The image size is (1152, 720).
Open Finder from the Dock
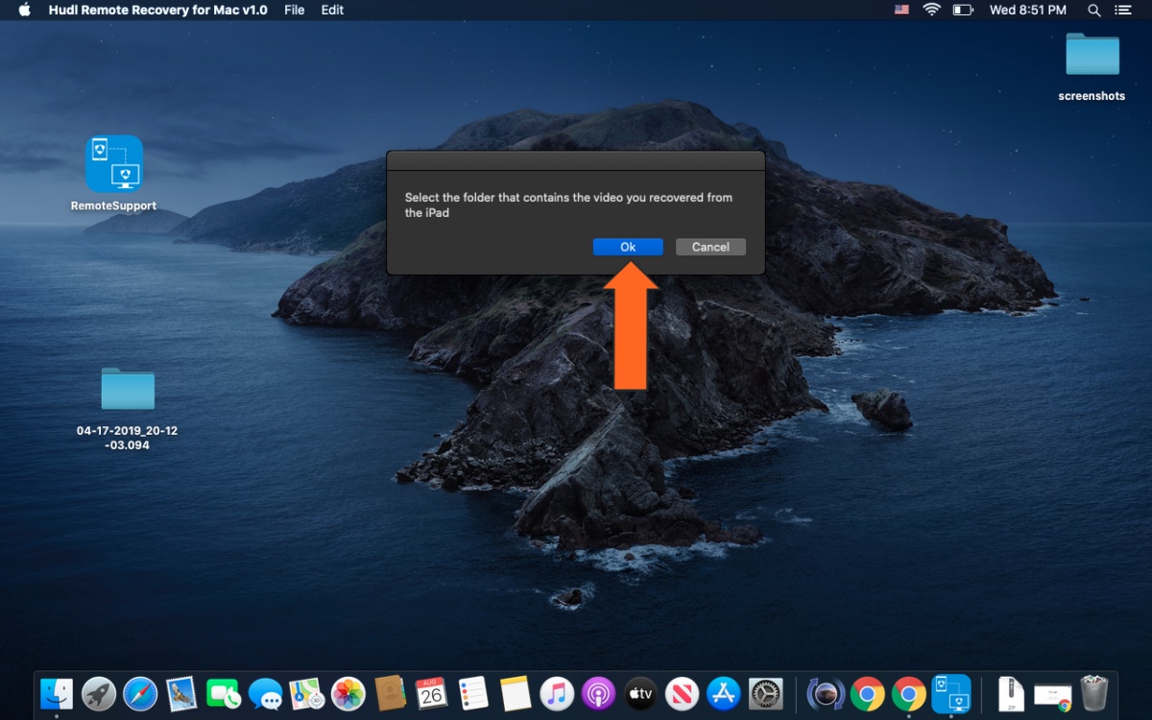click(x=57, y=693)
